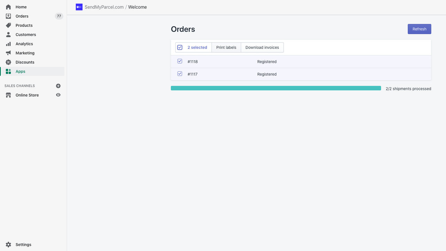446x251 pixels.
Task: Click the Marketing megaphone icon
Action: (x=8, y=53)
